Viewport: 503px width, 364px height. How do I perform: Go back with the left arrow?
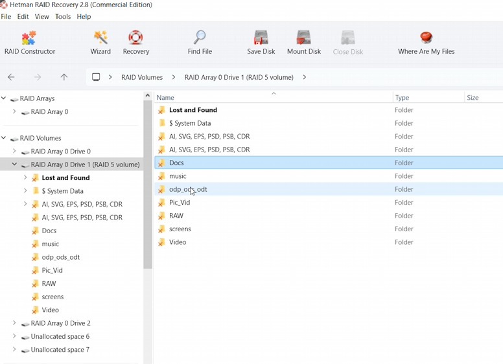(11, 77)
